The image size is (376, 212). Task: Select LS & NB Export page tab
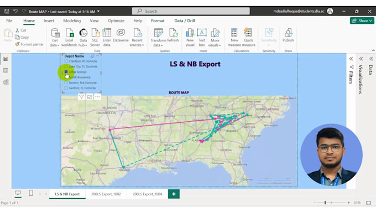pos(67,194)
